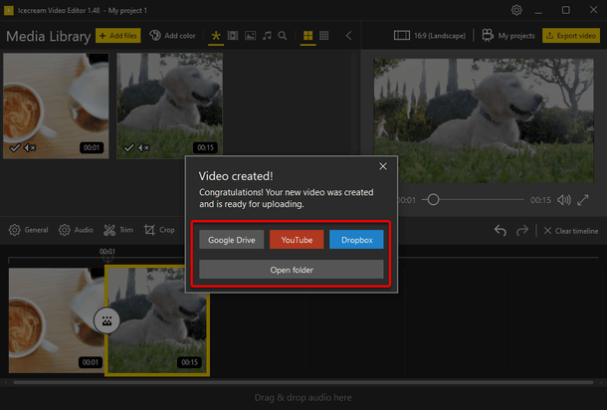Expand preview to fullscreen

583,200
